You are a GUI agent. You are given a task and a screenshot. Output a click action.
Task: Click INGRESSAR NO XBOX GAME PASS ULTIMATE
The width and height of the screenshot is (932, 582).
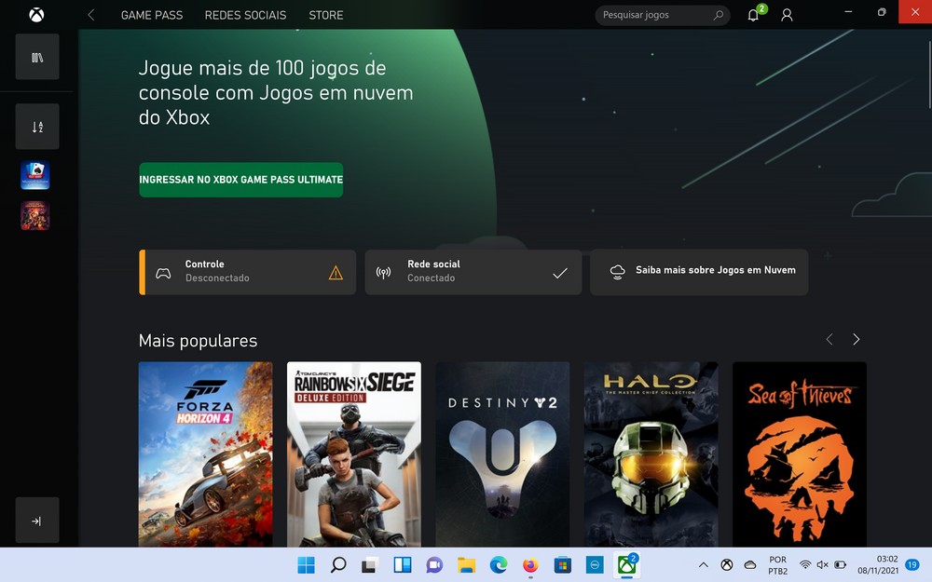coord(240,180)
